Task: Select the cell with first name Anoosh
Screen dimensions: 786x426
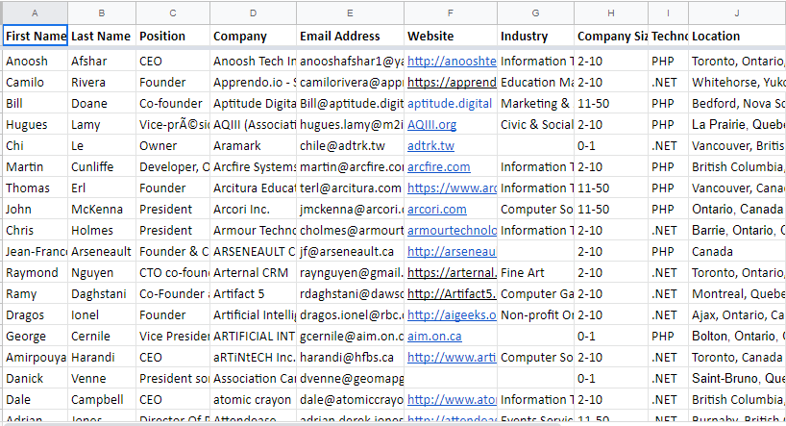Action: (36, 62)
